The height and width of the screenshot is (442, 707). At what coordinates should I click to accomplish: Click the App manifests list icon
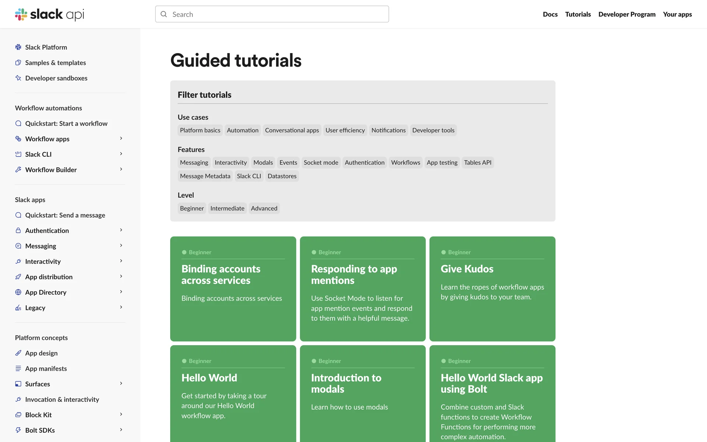[x=18, y=368]
